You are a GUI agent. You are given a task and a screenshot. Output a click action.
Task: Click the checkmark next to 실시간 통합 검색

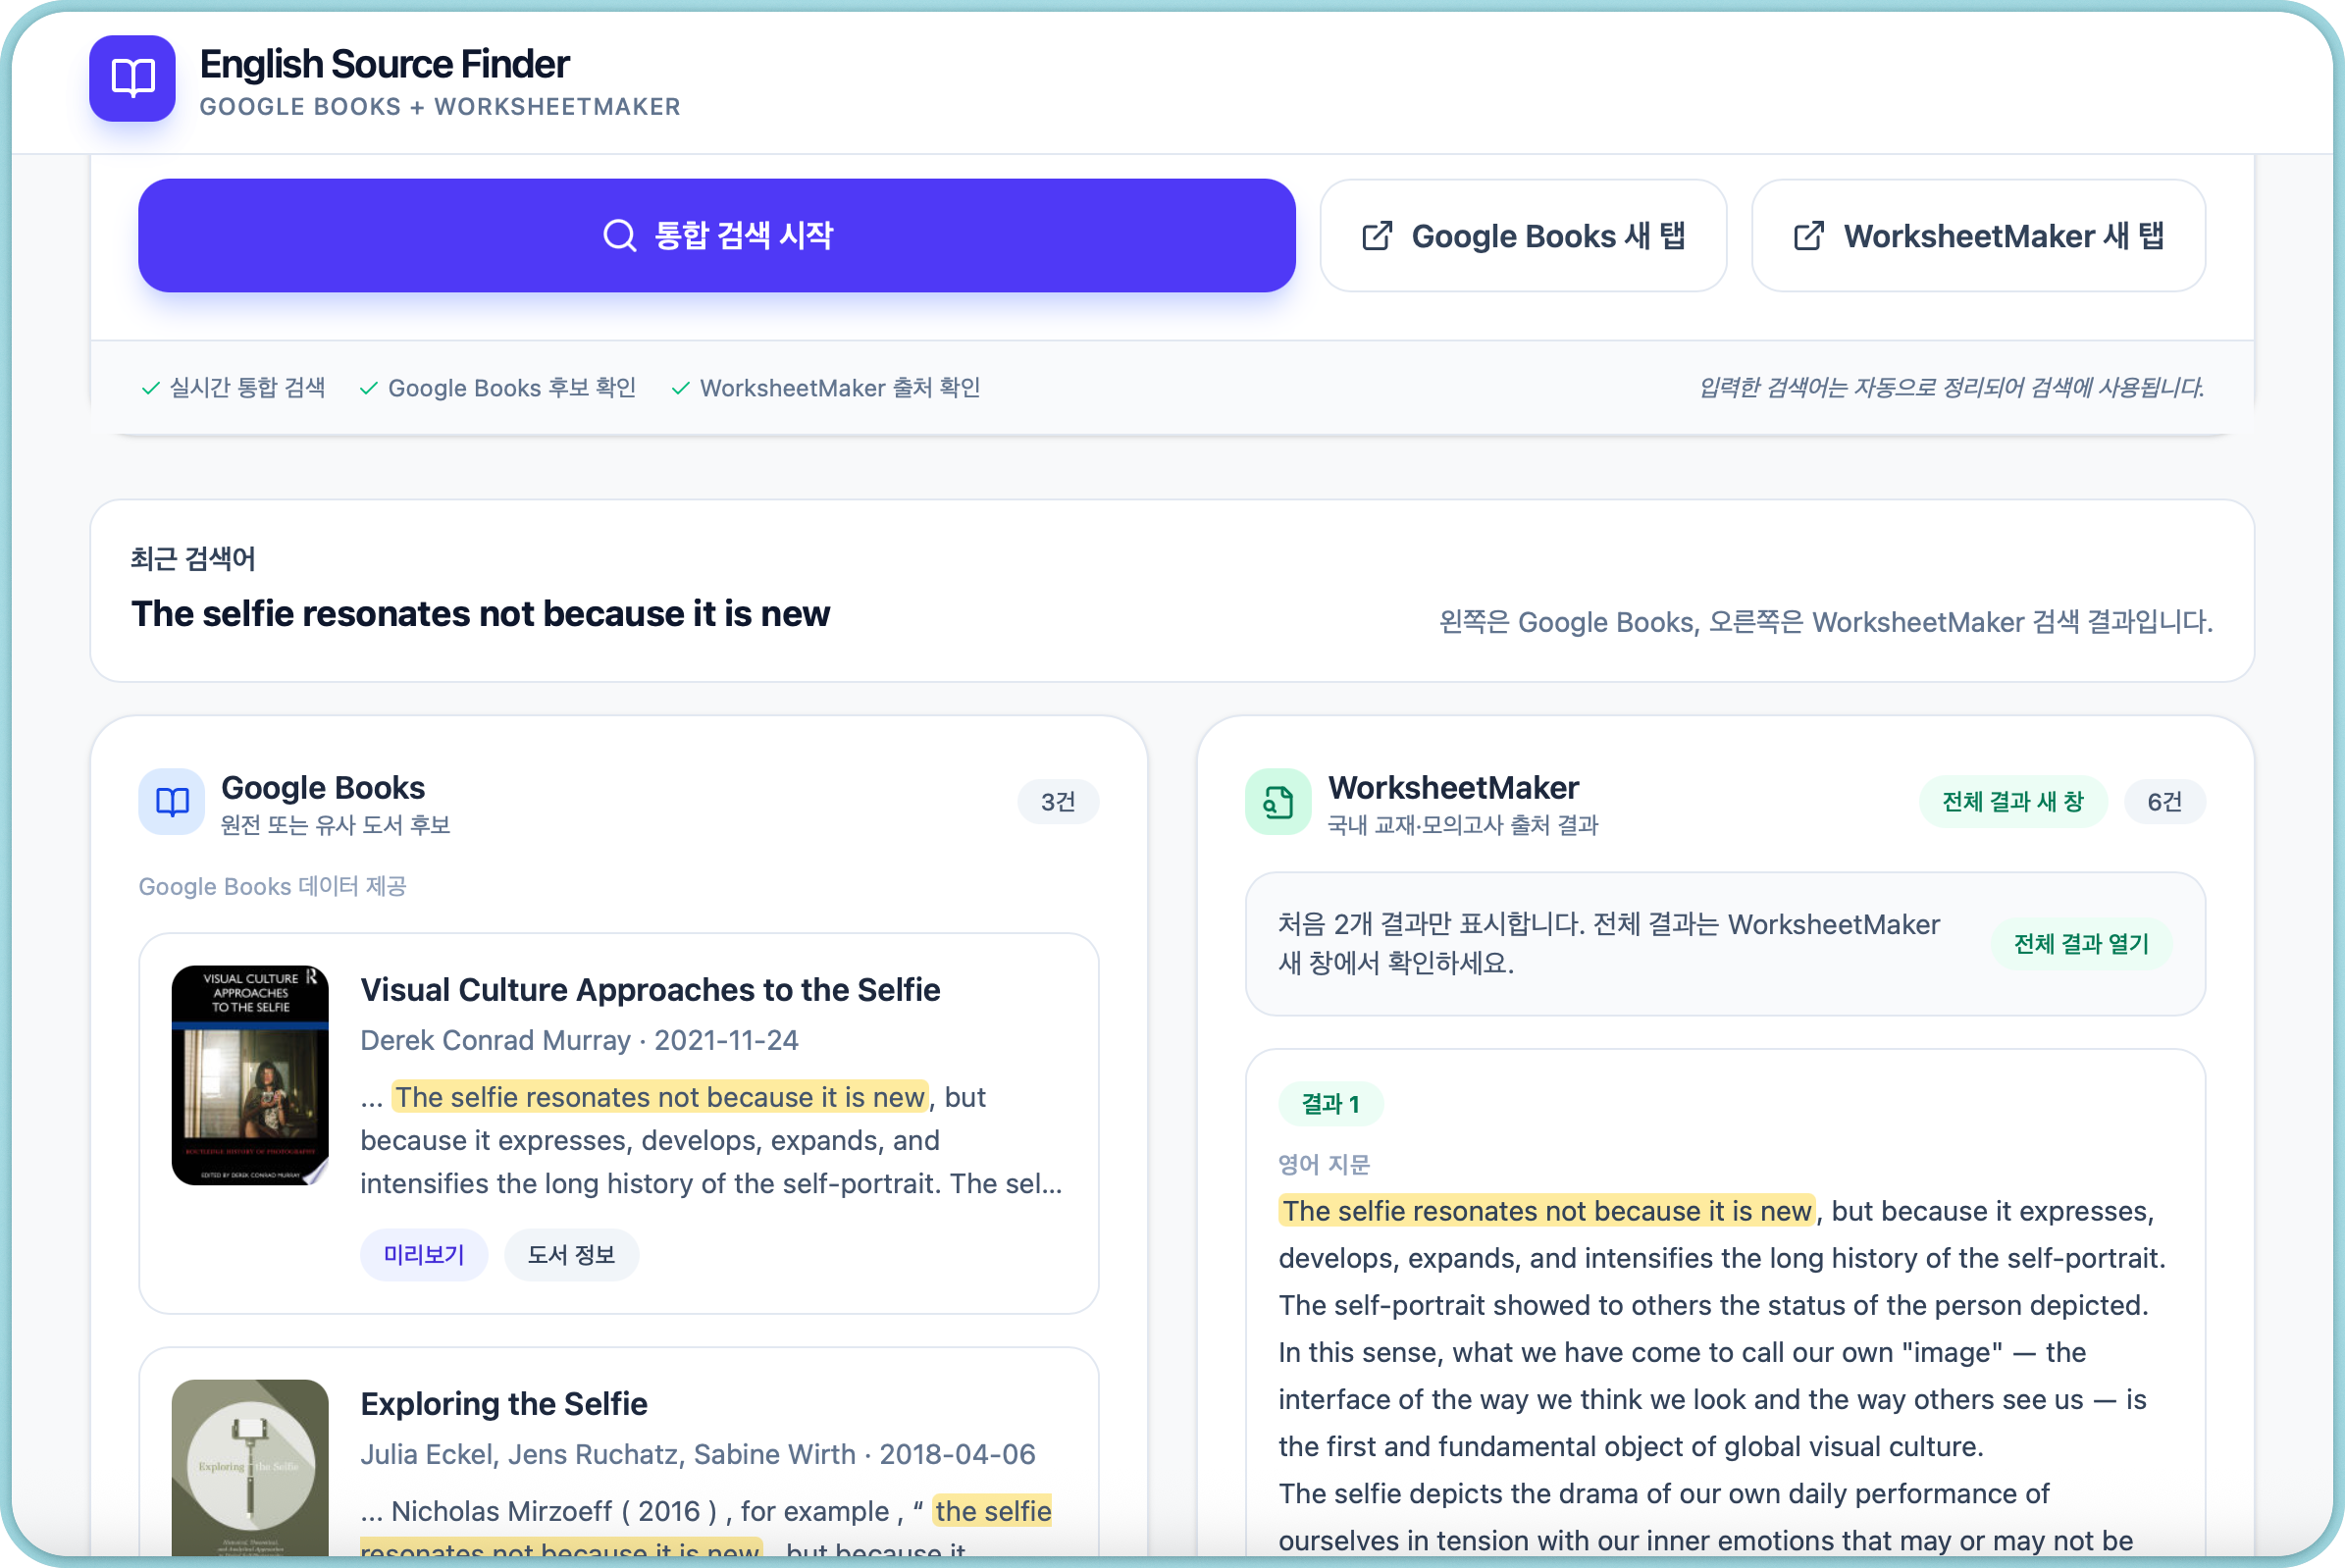(150, 388)
